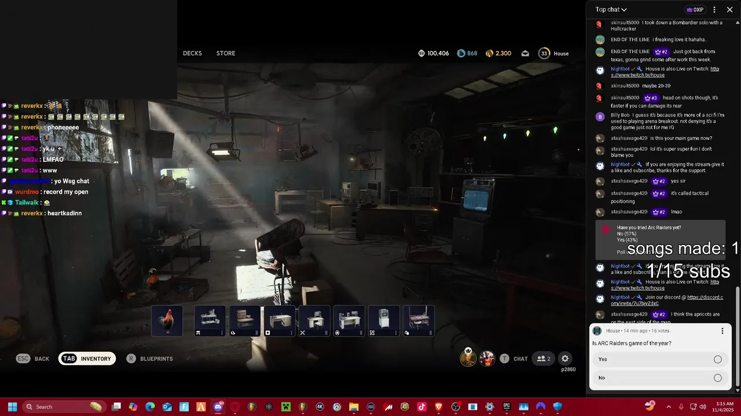Open the Twitch link in Nightbot's top message
Screen dimensions: 741x416
pos(665,72)
